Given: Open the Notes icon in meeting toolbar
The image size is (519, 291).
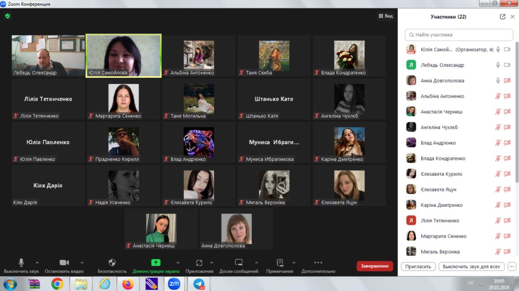Looking at the screenshot, I should click(x=280, y=263).
